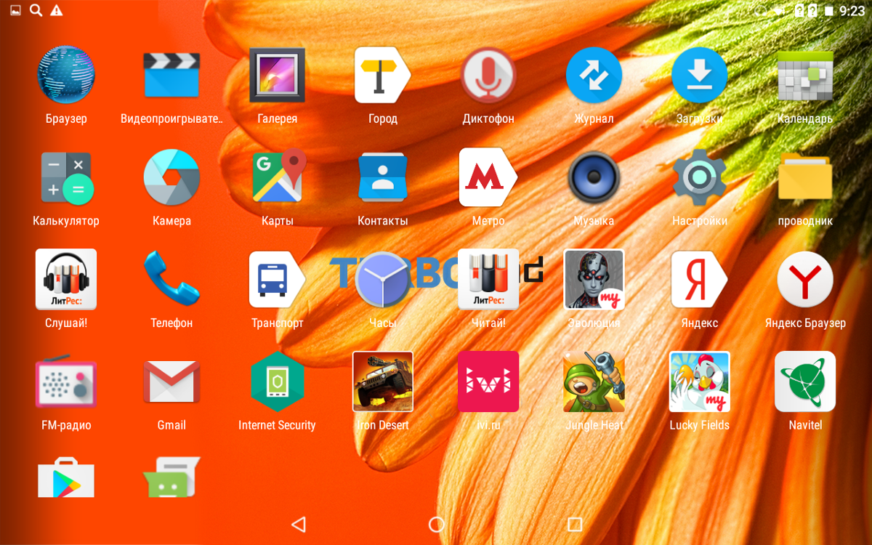The height and width of the screenshot is (545, 872).
Task: Open Настройки settings gear
Action: [x=699, y=177]
